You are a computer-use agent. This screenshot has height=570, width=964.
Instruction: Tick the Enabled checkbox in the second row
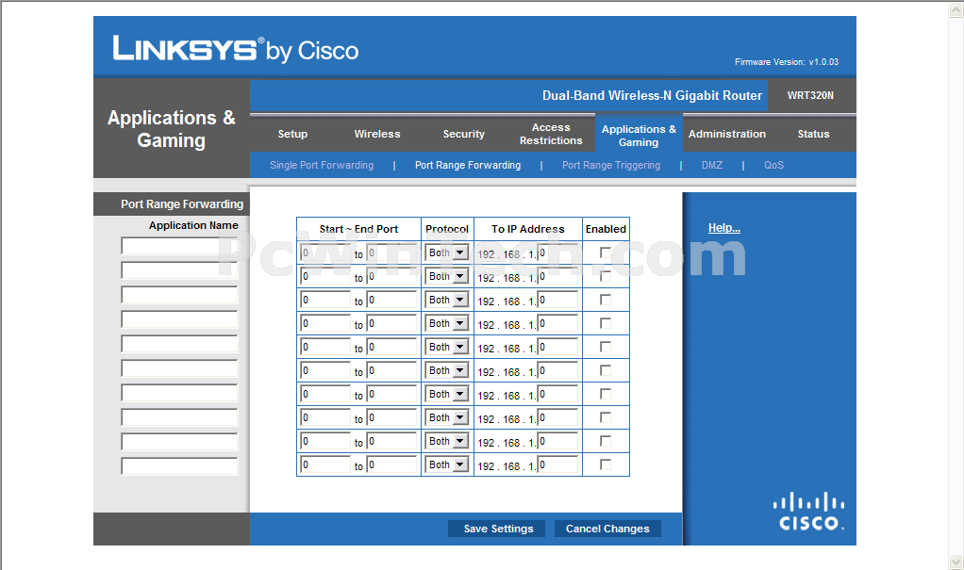(x=606, y=276)
